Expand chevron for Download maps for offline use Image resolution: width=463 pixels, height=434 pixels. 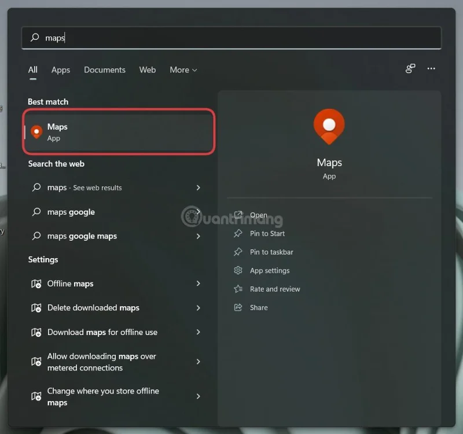[x=198, y=332]
